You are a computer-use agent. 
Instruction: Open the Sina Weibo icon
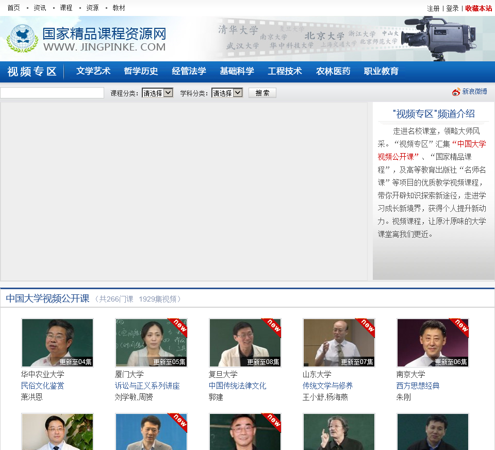coord(456,92)
